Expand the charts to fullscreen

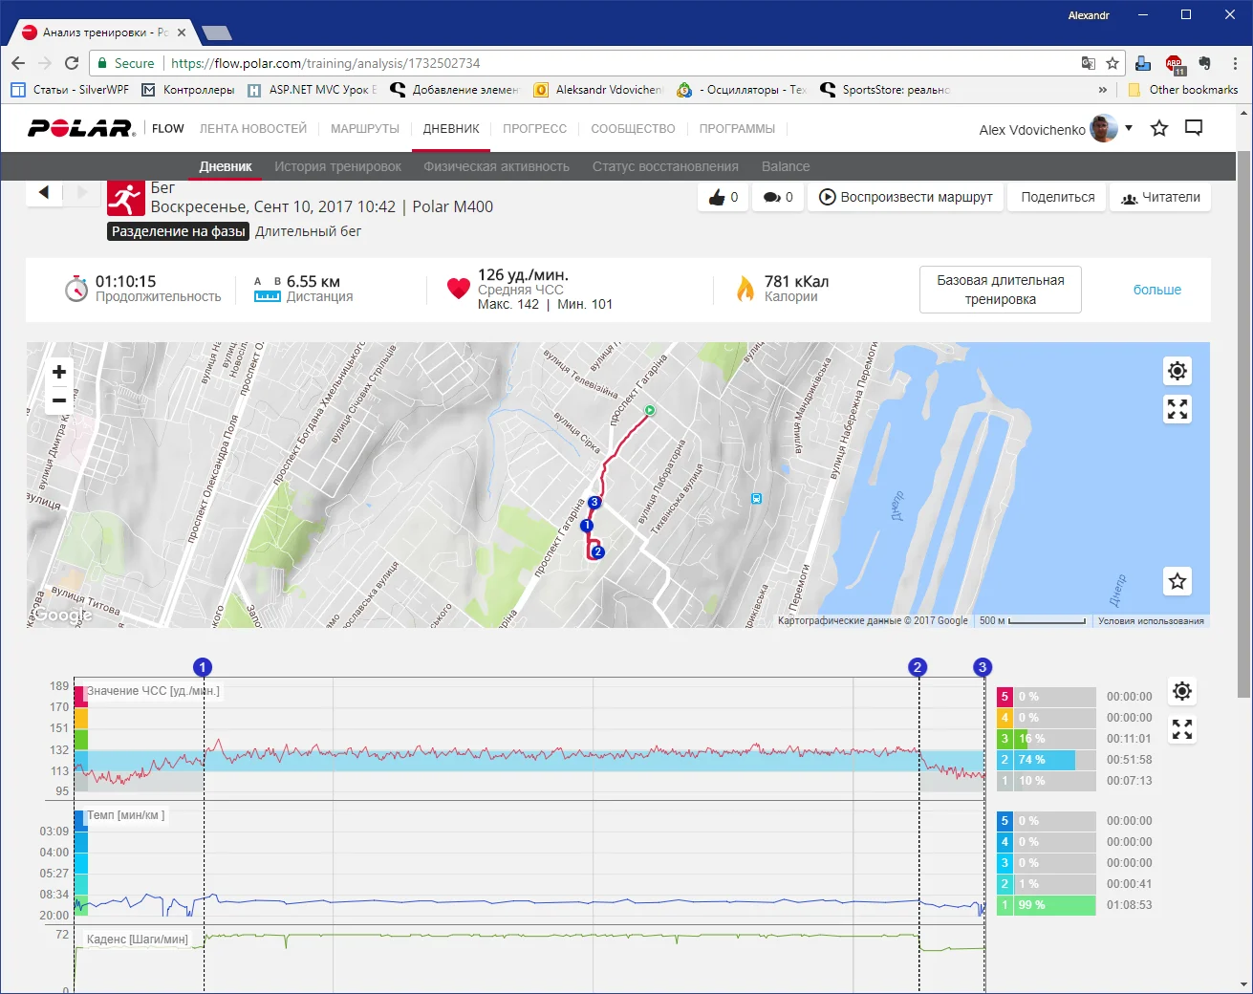1182,729
